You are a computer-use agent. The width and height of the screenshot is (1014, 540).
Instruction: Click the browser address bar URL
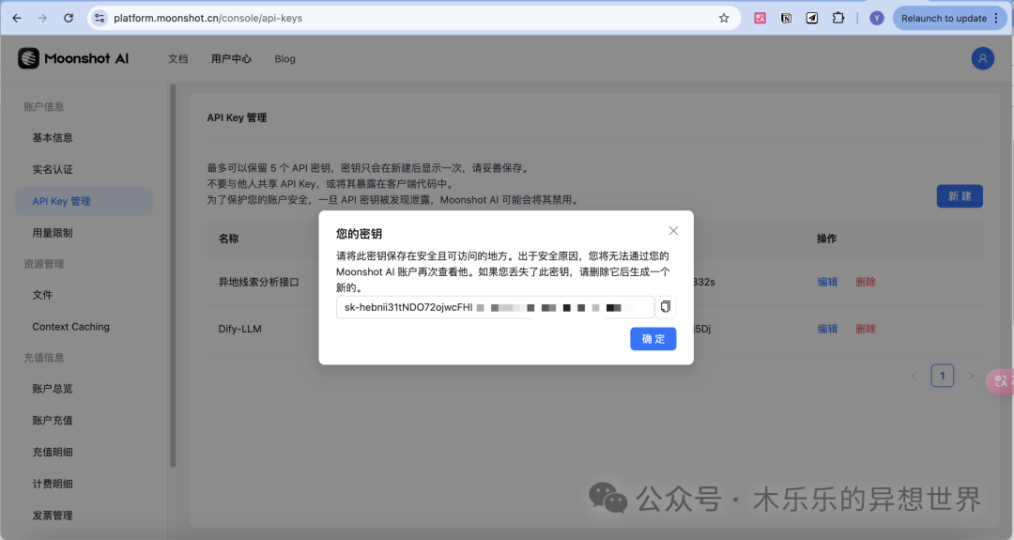pos(207,18)
